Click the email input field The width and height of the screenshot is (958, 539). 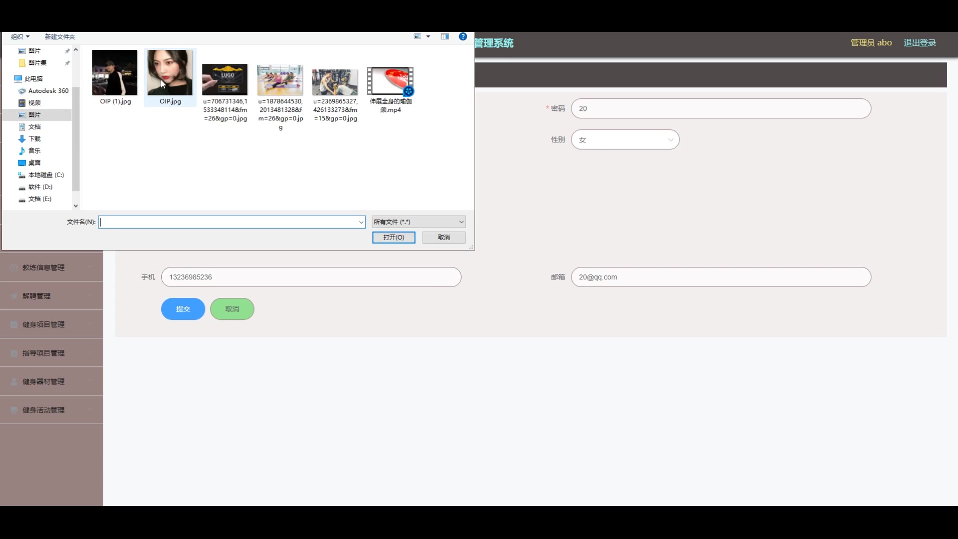point(720,277)
